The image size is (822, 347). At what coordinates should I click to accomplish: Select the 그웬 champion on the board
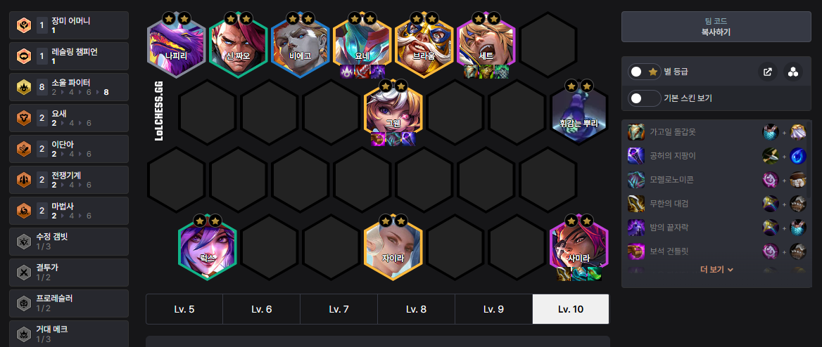coord(393,112)
